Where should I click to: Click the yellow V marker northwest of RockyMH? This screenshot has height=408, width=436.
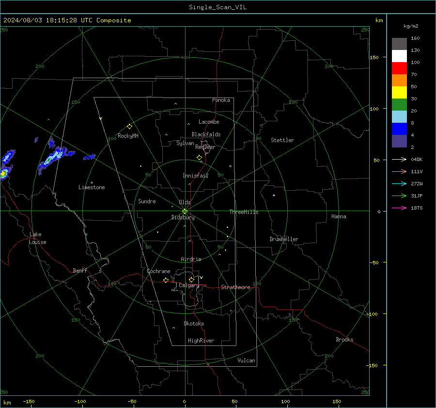101,118
